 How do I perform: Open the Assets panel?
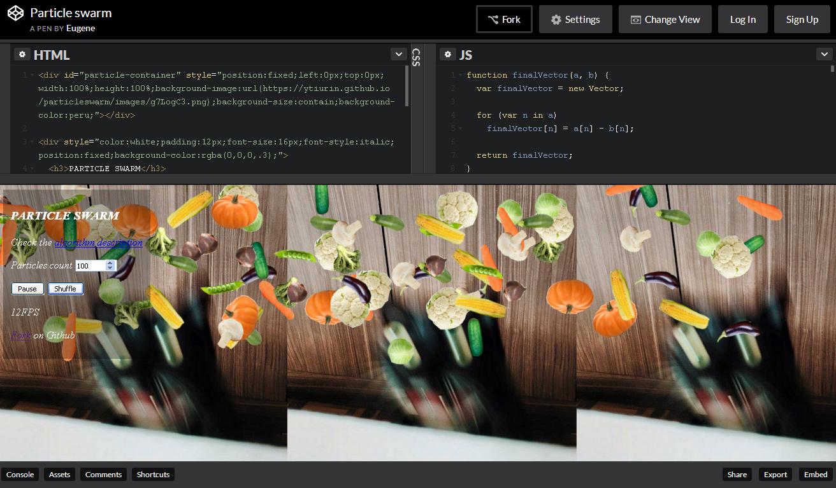(x=60, y=475)
